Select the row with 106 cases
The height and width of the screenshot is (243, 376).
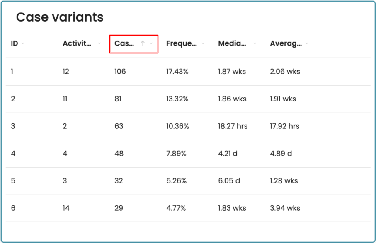click(120, 72)
